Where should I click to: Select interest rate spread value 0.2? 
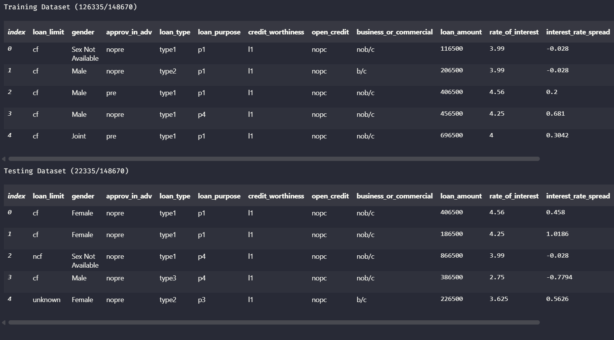[x=552, y=92]
